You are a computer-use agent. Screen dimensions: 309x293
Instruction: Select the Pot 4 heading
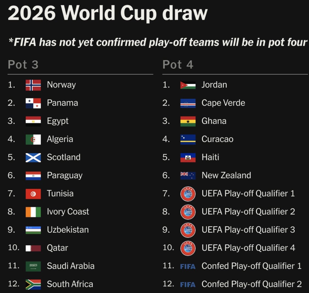point(178,65)
